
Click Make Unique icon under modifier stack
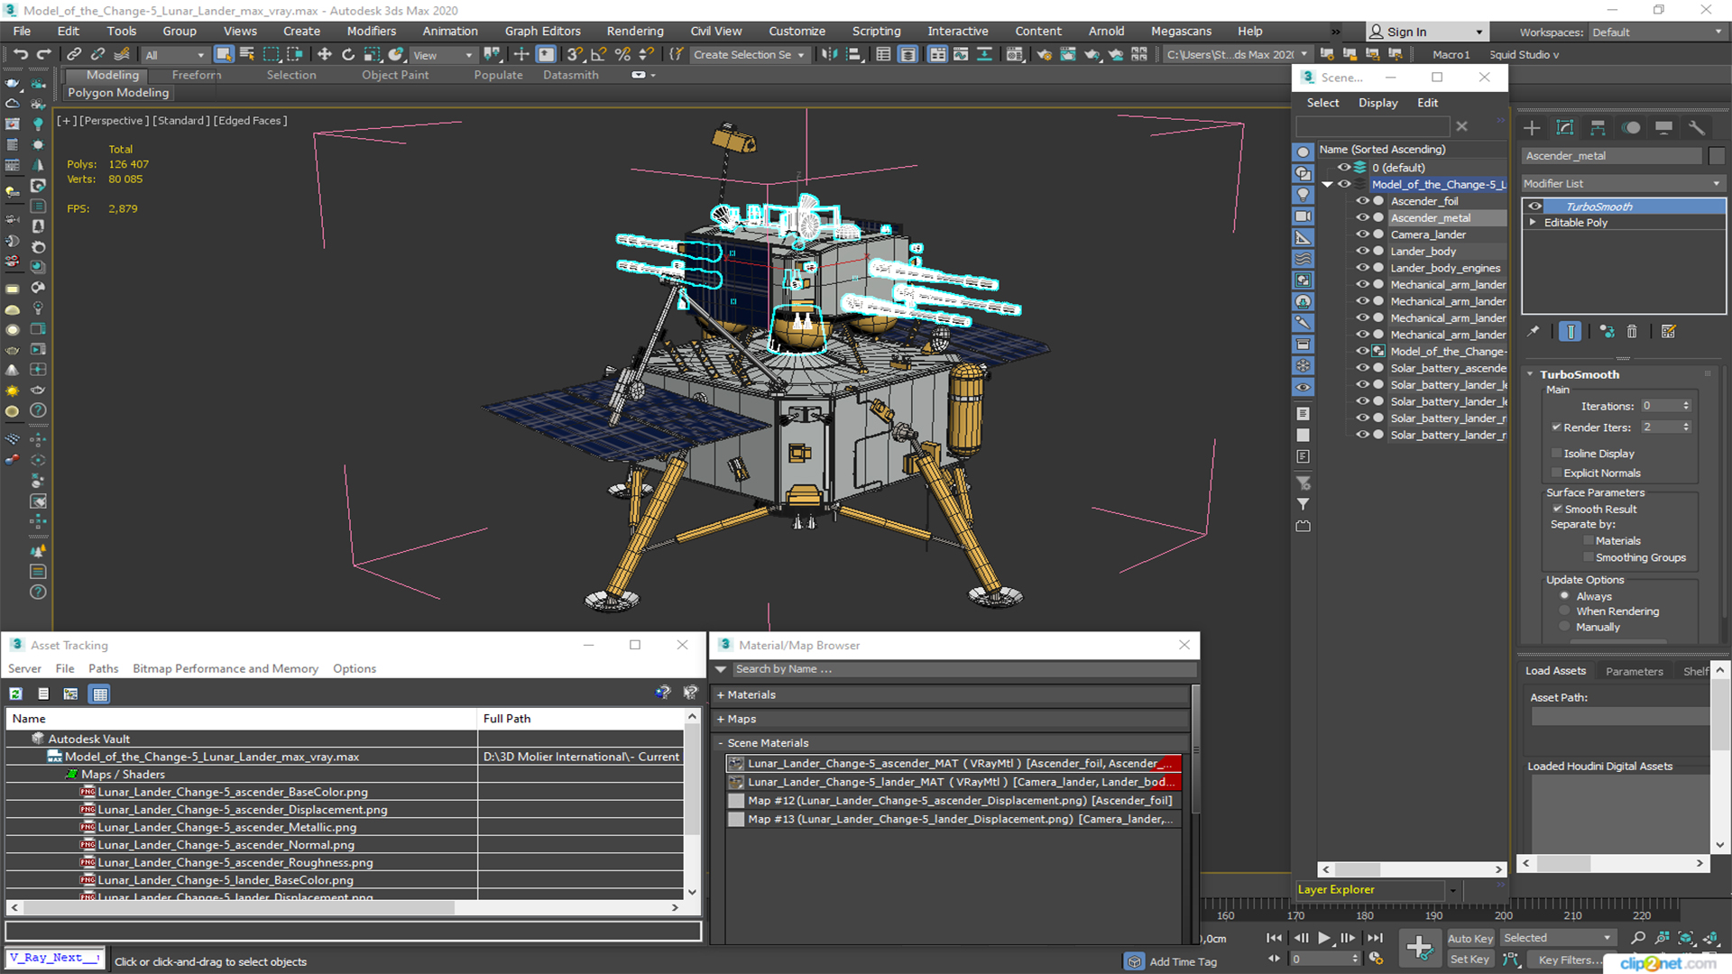(x=1607, y=332)
